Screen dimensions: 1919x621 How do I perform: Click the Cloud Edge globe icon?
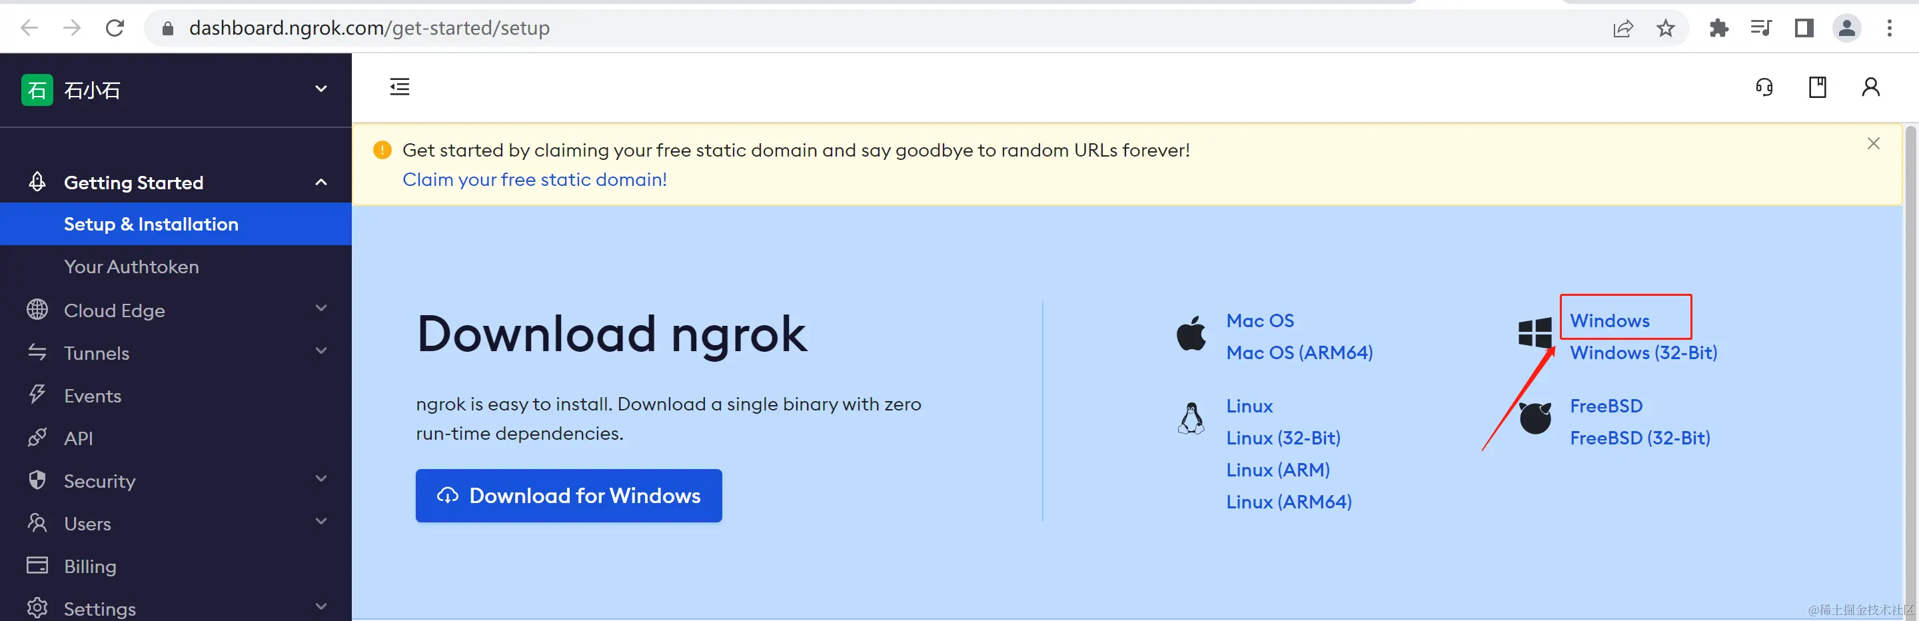click(37, 309)
